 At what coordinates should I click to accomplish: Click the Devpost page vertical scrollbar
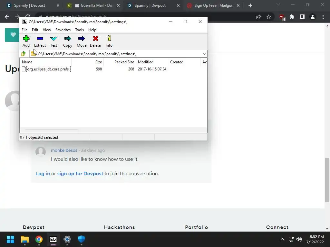point(327,180)
